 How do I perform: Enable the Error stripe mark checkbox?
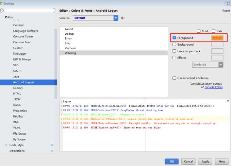[x=174, y=51]
